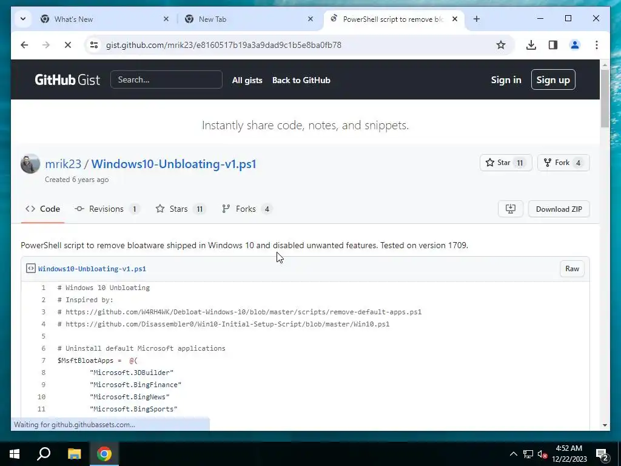Show hidden system tray icons
The height and width of the screenshot is (466, 621).
coord(513,454)
